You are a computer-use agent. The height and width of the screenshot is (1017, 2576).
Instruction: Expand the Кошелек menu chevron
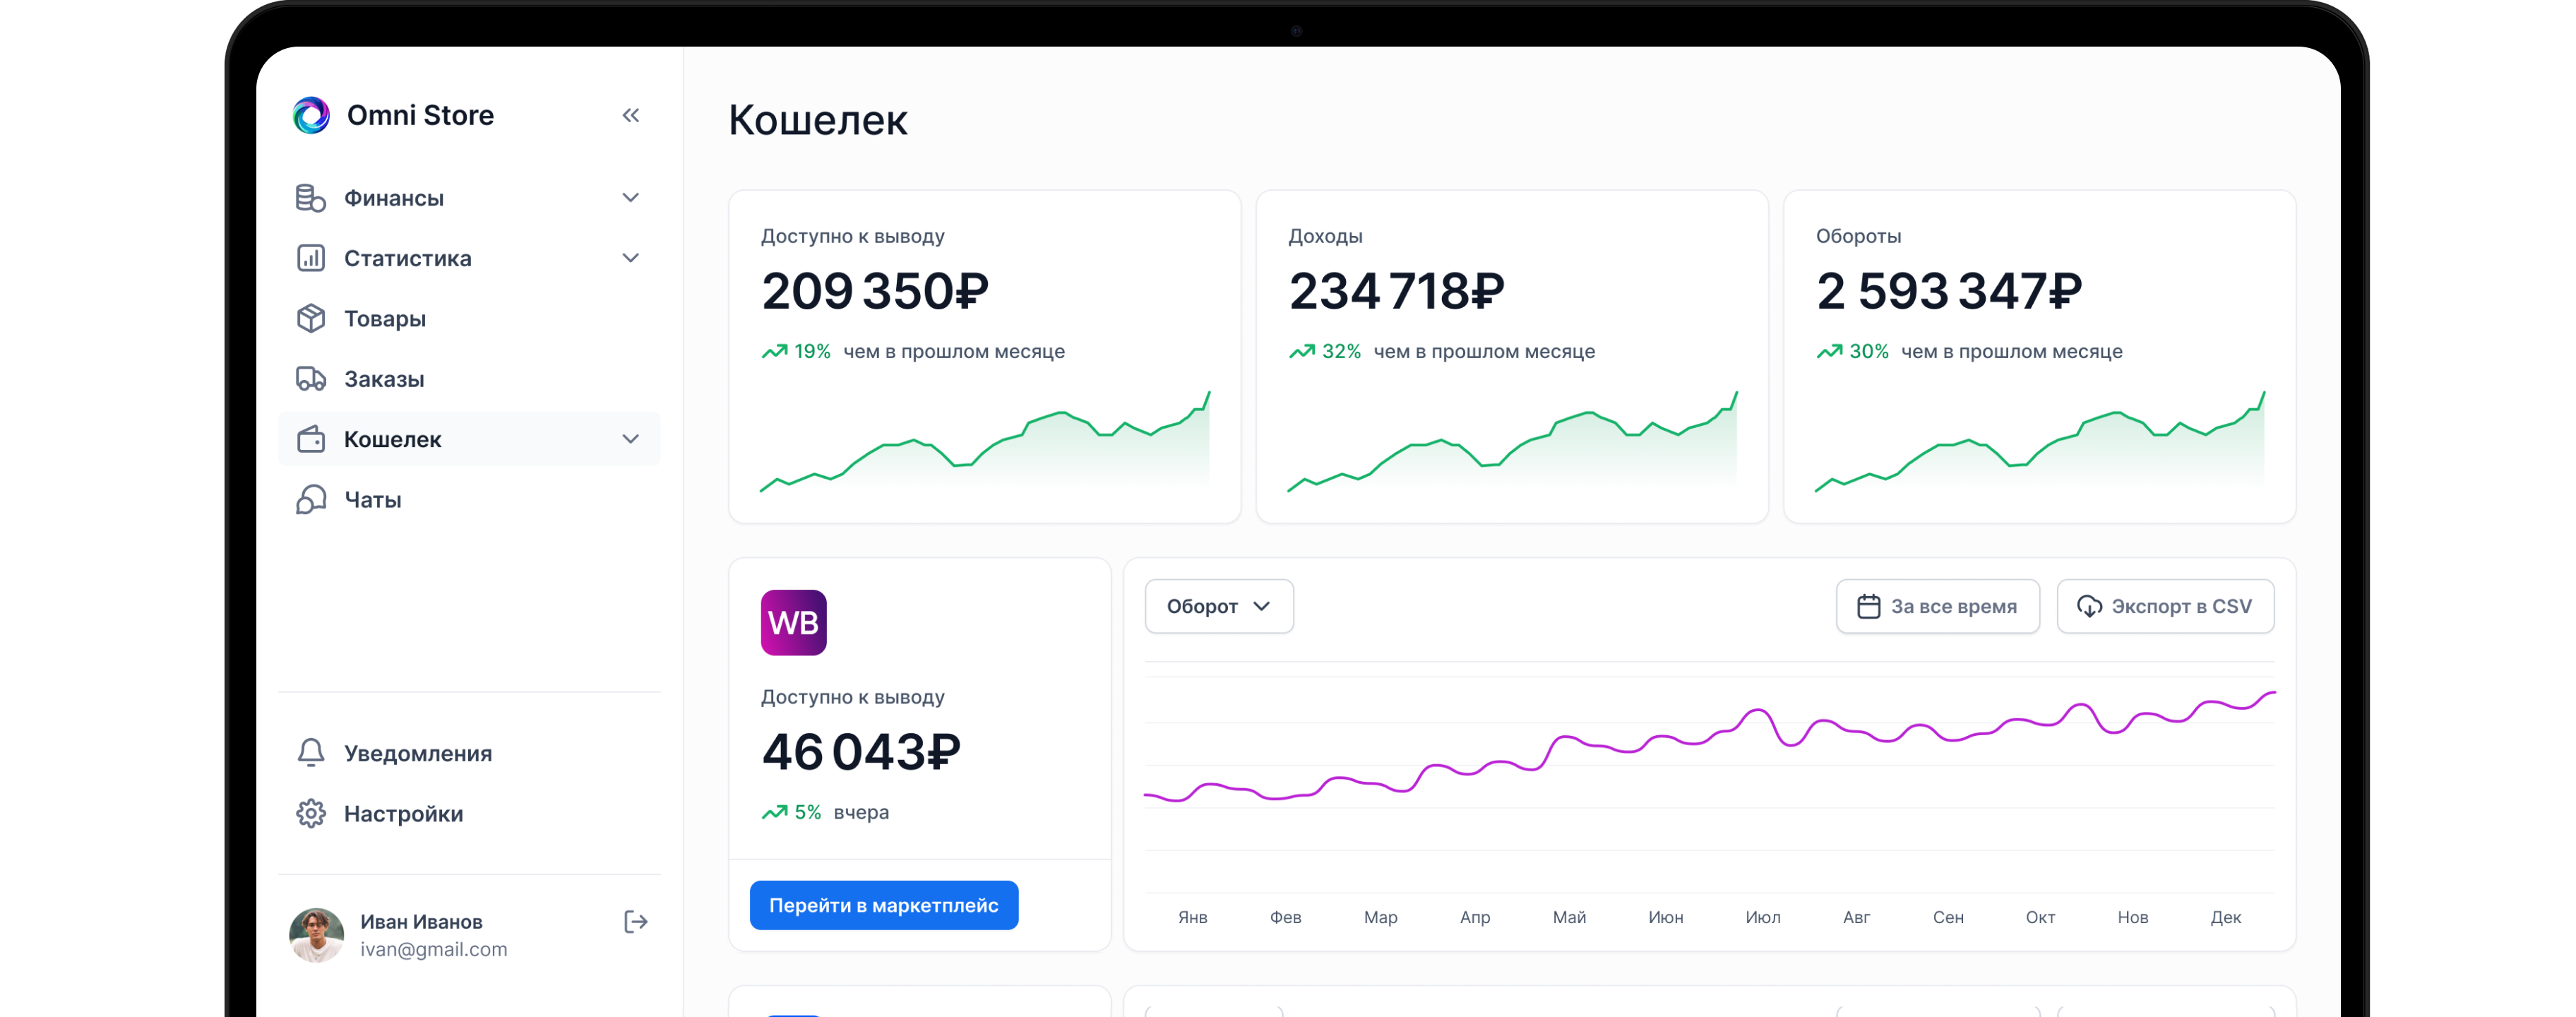[x=630, y=439]
